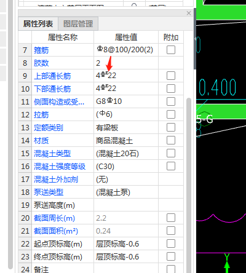This screenshot has height=273, width=246.
Task: Click the 肢数 property name
Action: [x=41, y=63]
